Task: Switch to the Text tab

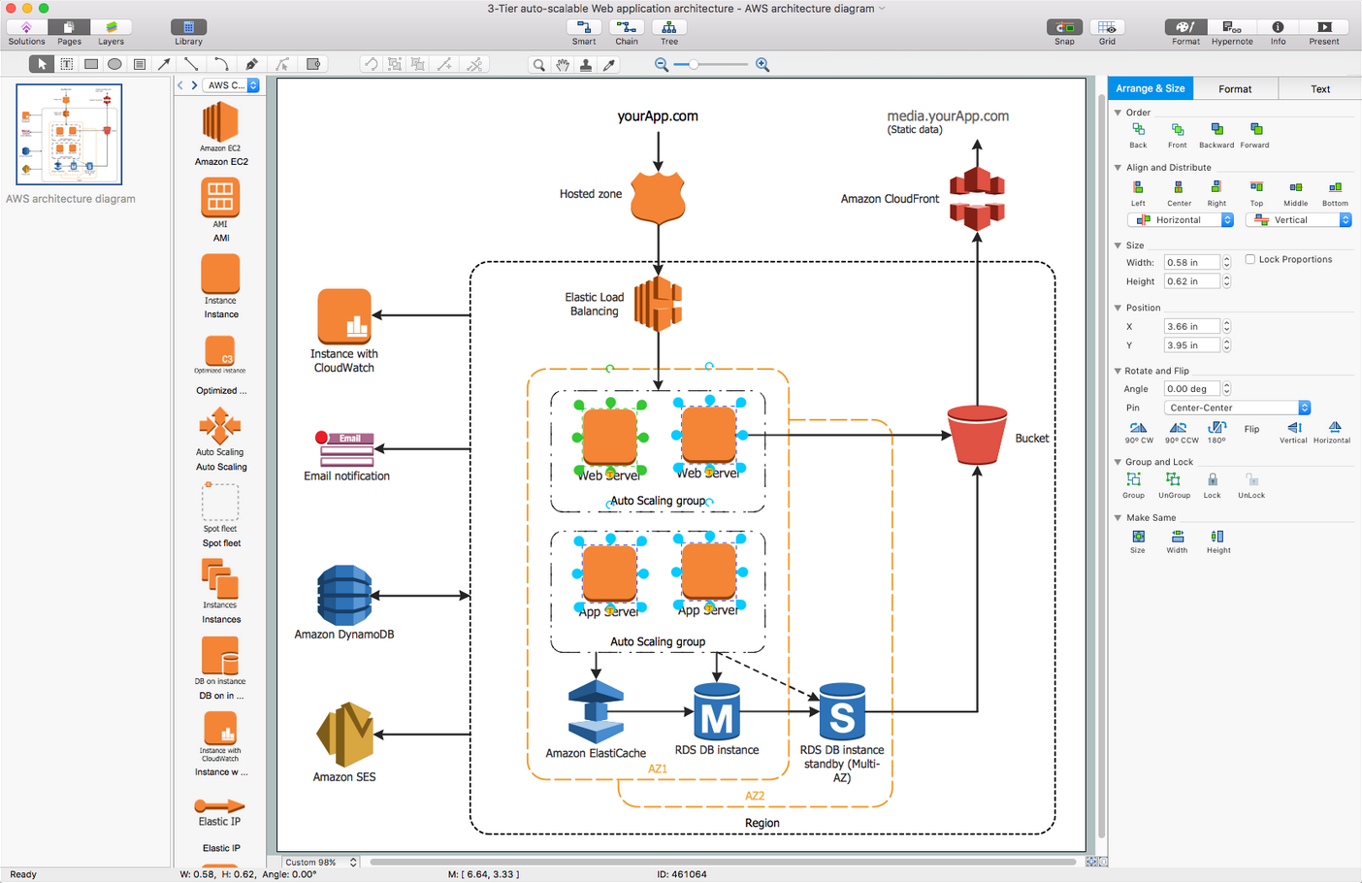Action: coord(1320,88)
